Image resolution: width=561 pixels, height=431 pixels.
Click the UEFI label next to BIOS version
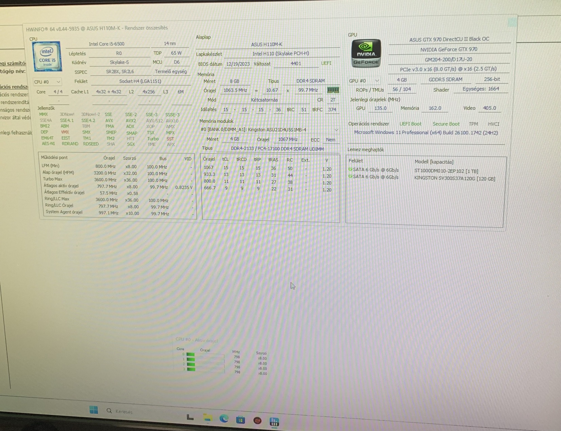tap(326, 63)
